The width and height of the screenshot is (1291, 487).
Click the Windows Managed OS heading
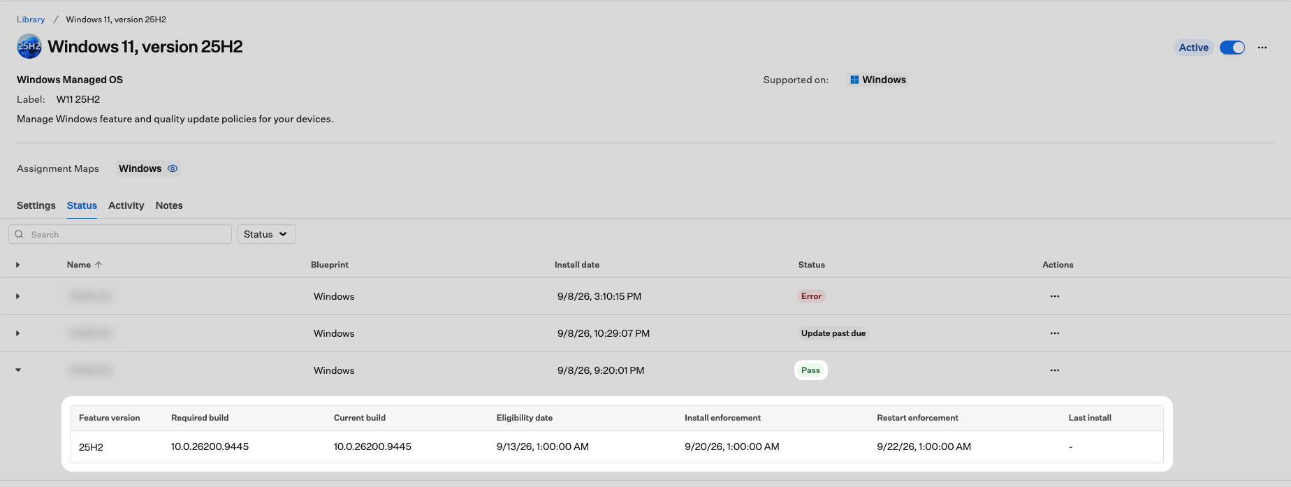(70, 80)
